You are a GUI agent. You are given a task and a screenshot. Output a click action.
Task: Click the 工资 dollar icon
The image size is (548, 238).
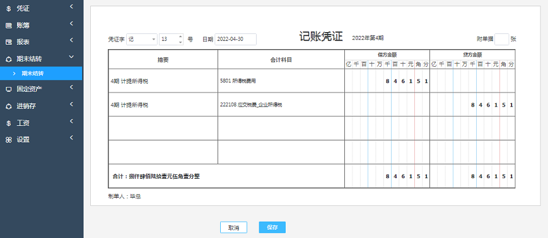tap(9, 123)
